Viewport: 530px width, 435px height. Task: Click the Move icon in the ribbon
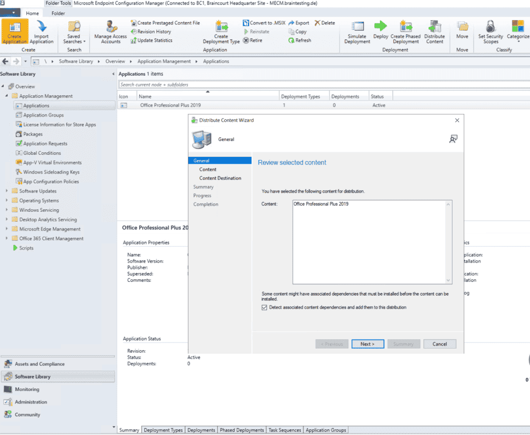462,31
